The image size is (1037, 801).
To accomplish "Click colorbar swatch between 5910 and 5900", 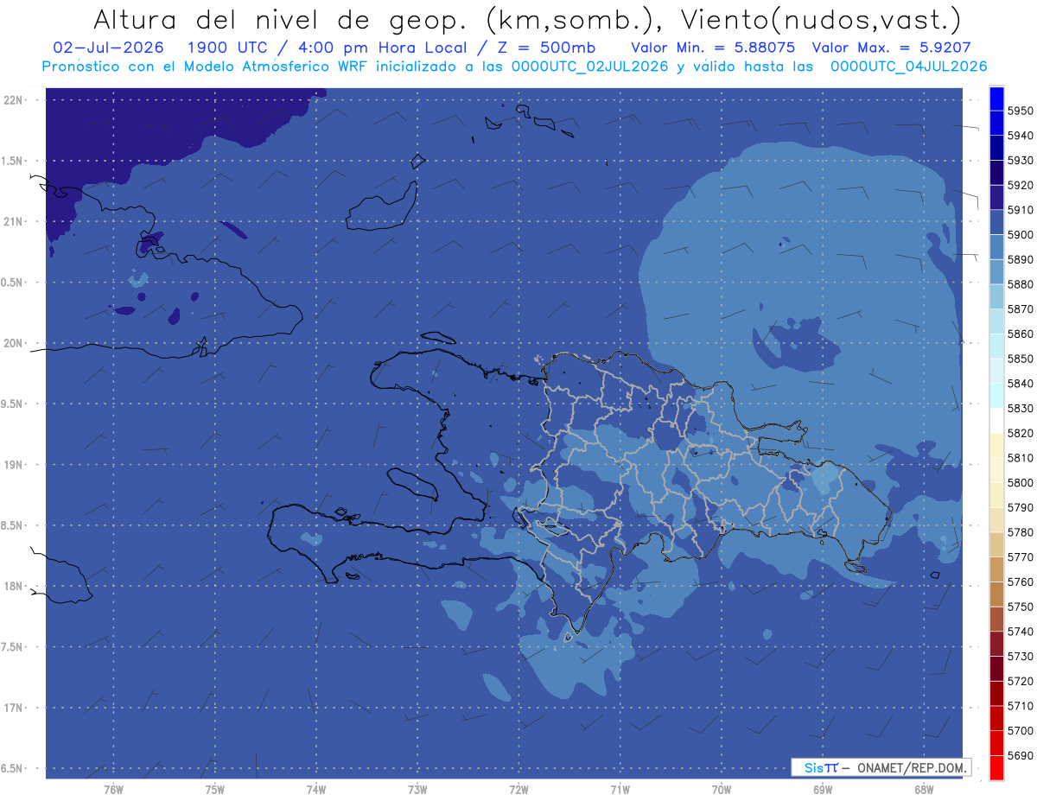I will 996,222.
